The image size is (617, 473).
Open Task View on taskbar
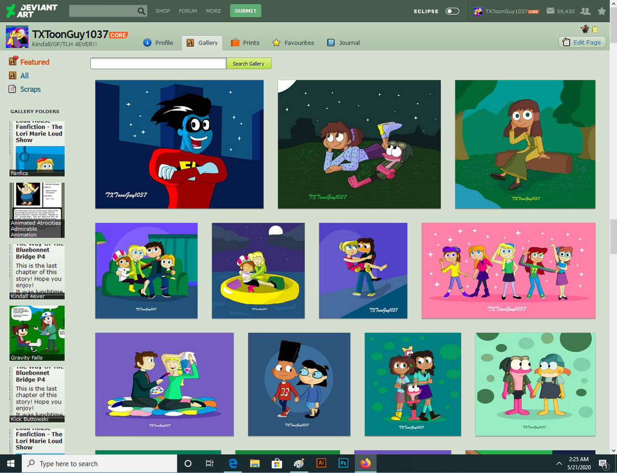click(210, 463)
